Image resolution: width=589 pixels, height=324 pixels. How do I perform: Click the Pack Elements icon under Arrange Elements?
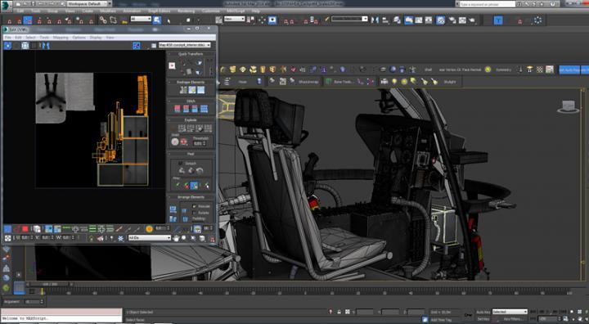pyautogui.click(x=173, y=209)
